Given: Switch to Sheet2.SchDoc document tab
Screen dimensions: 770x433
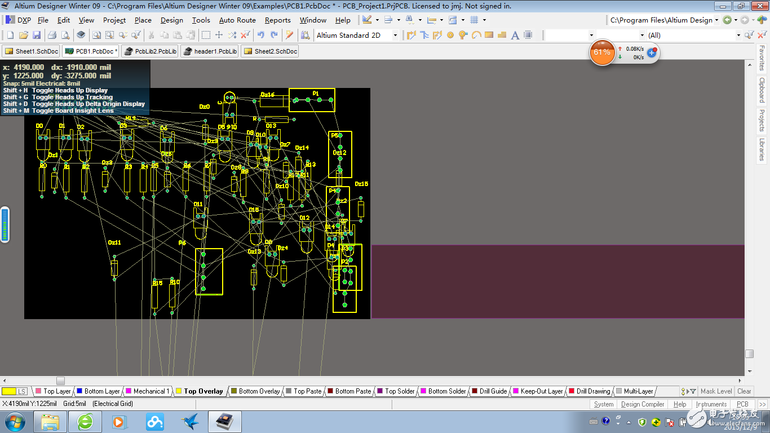Looking at the screenshot, I should tap(270, 51).
